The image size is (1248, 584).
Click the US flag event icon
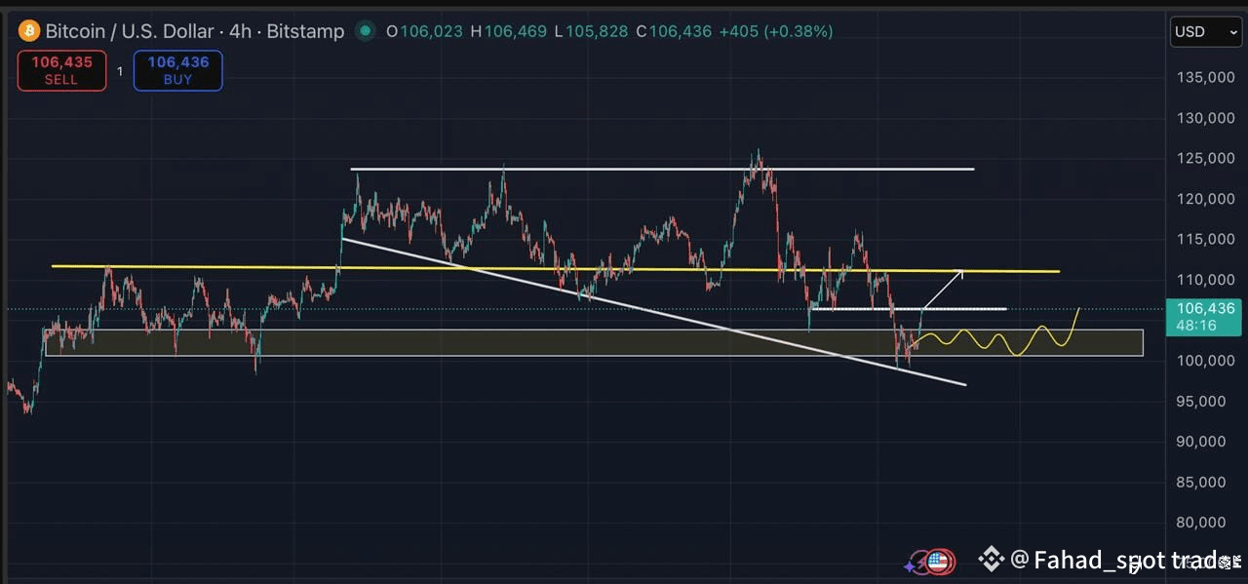coord(938,561)
